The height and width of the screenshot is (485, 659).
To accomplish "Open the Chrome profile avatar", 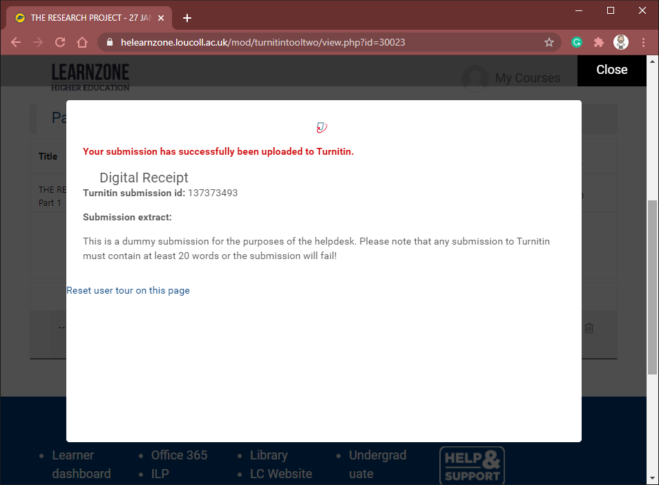I will point(621,42).
